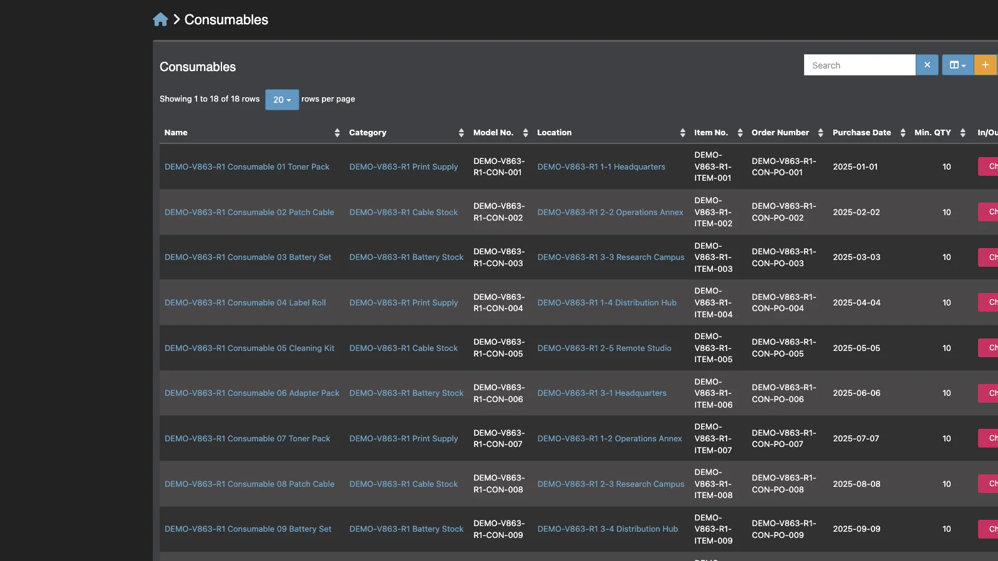The image size is (998, 561).
Task: Open Consumable 01 Toner Pack link
Action: click(x=247, y=166)
